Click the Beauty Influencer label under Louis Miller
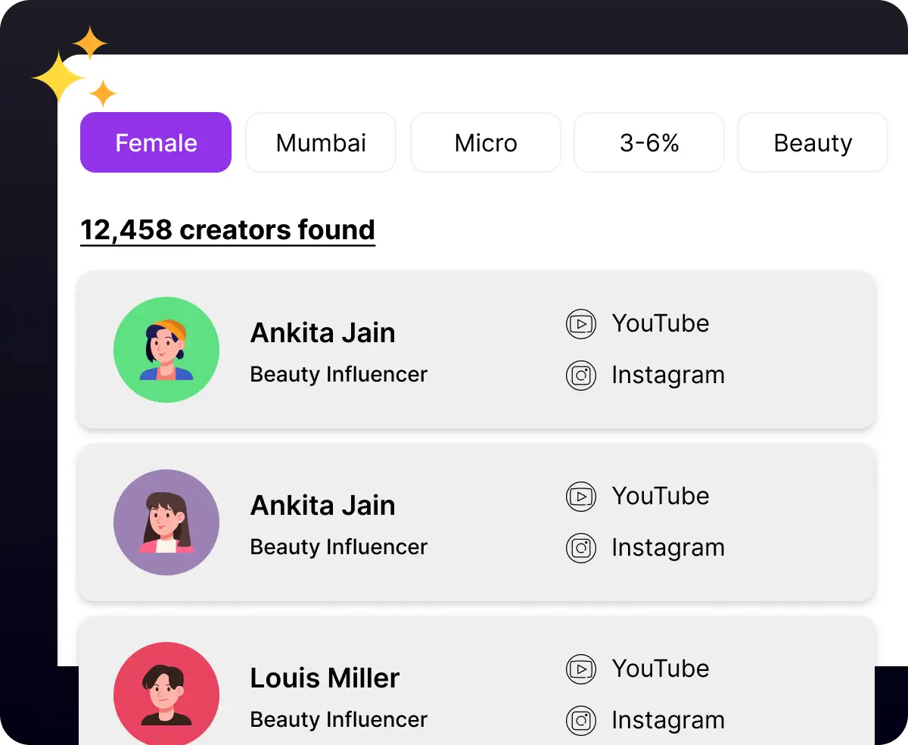The image size is (908, 745). coord(338,719)
